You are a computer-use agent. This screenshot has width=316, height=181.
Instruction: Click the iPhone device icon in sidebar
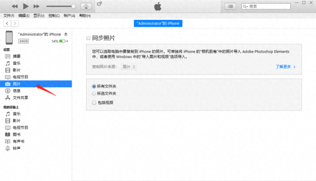point(9,37)
